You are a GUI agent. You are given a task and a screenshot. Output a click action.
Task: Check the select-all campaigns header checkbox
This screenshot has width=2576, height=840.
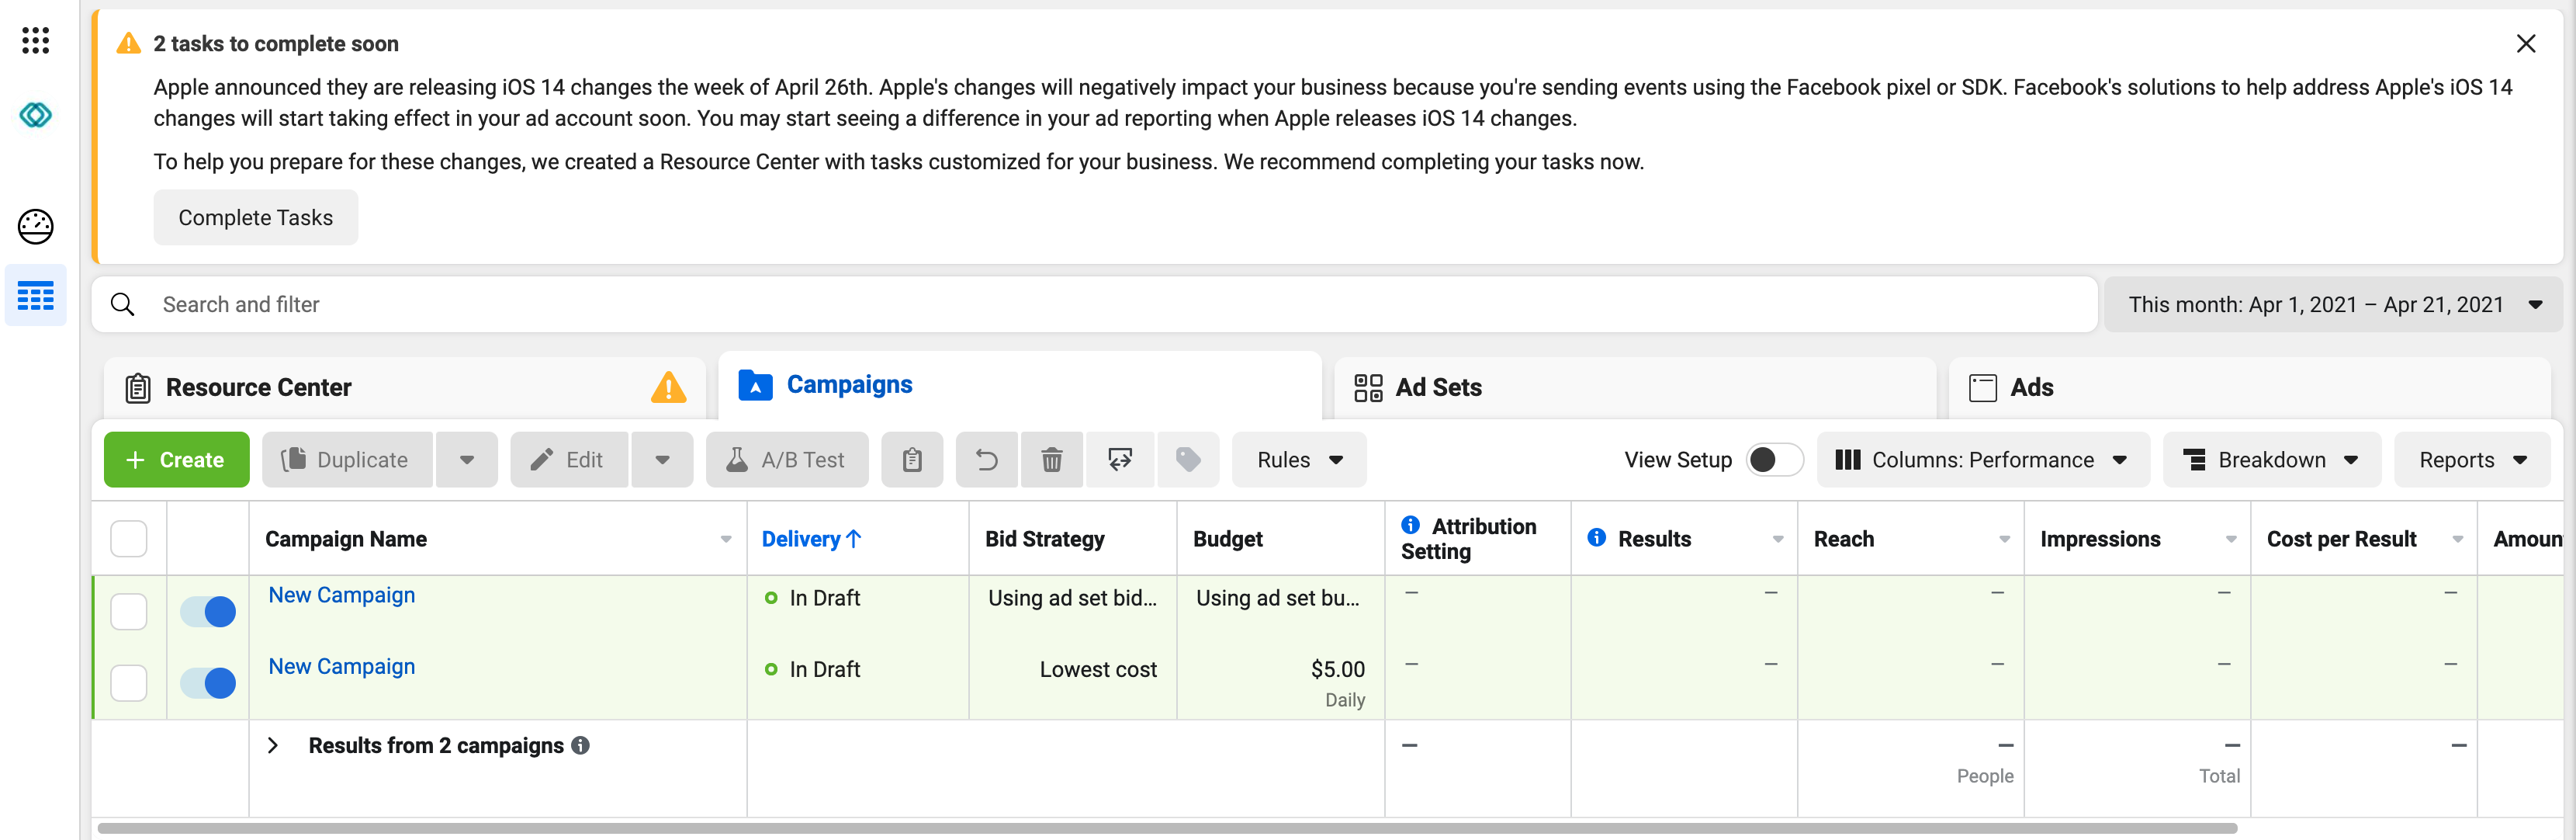(x=129, y=539)
